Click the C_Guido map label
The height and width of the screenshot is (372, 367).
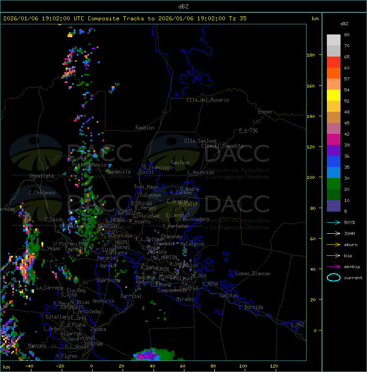tap(54, 220)
